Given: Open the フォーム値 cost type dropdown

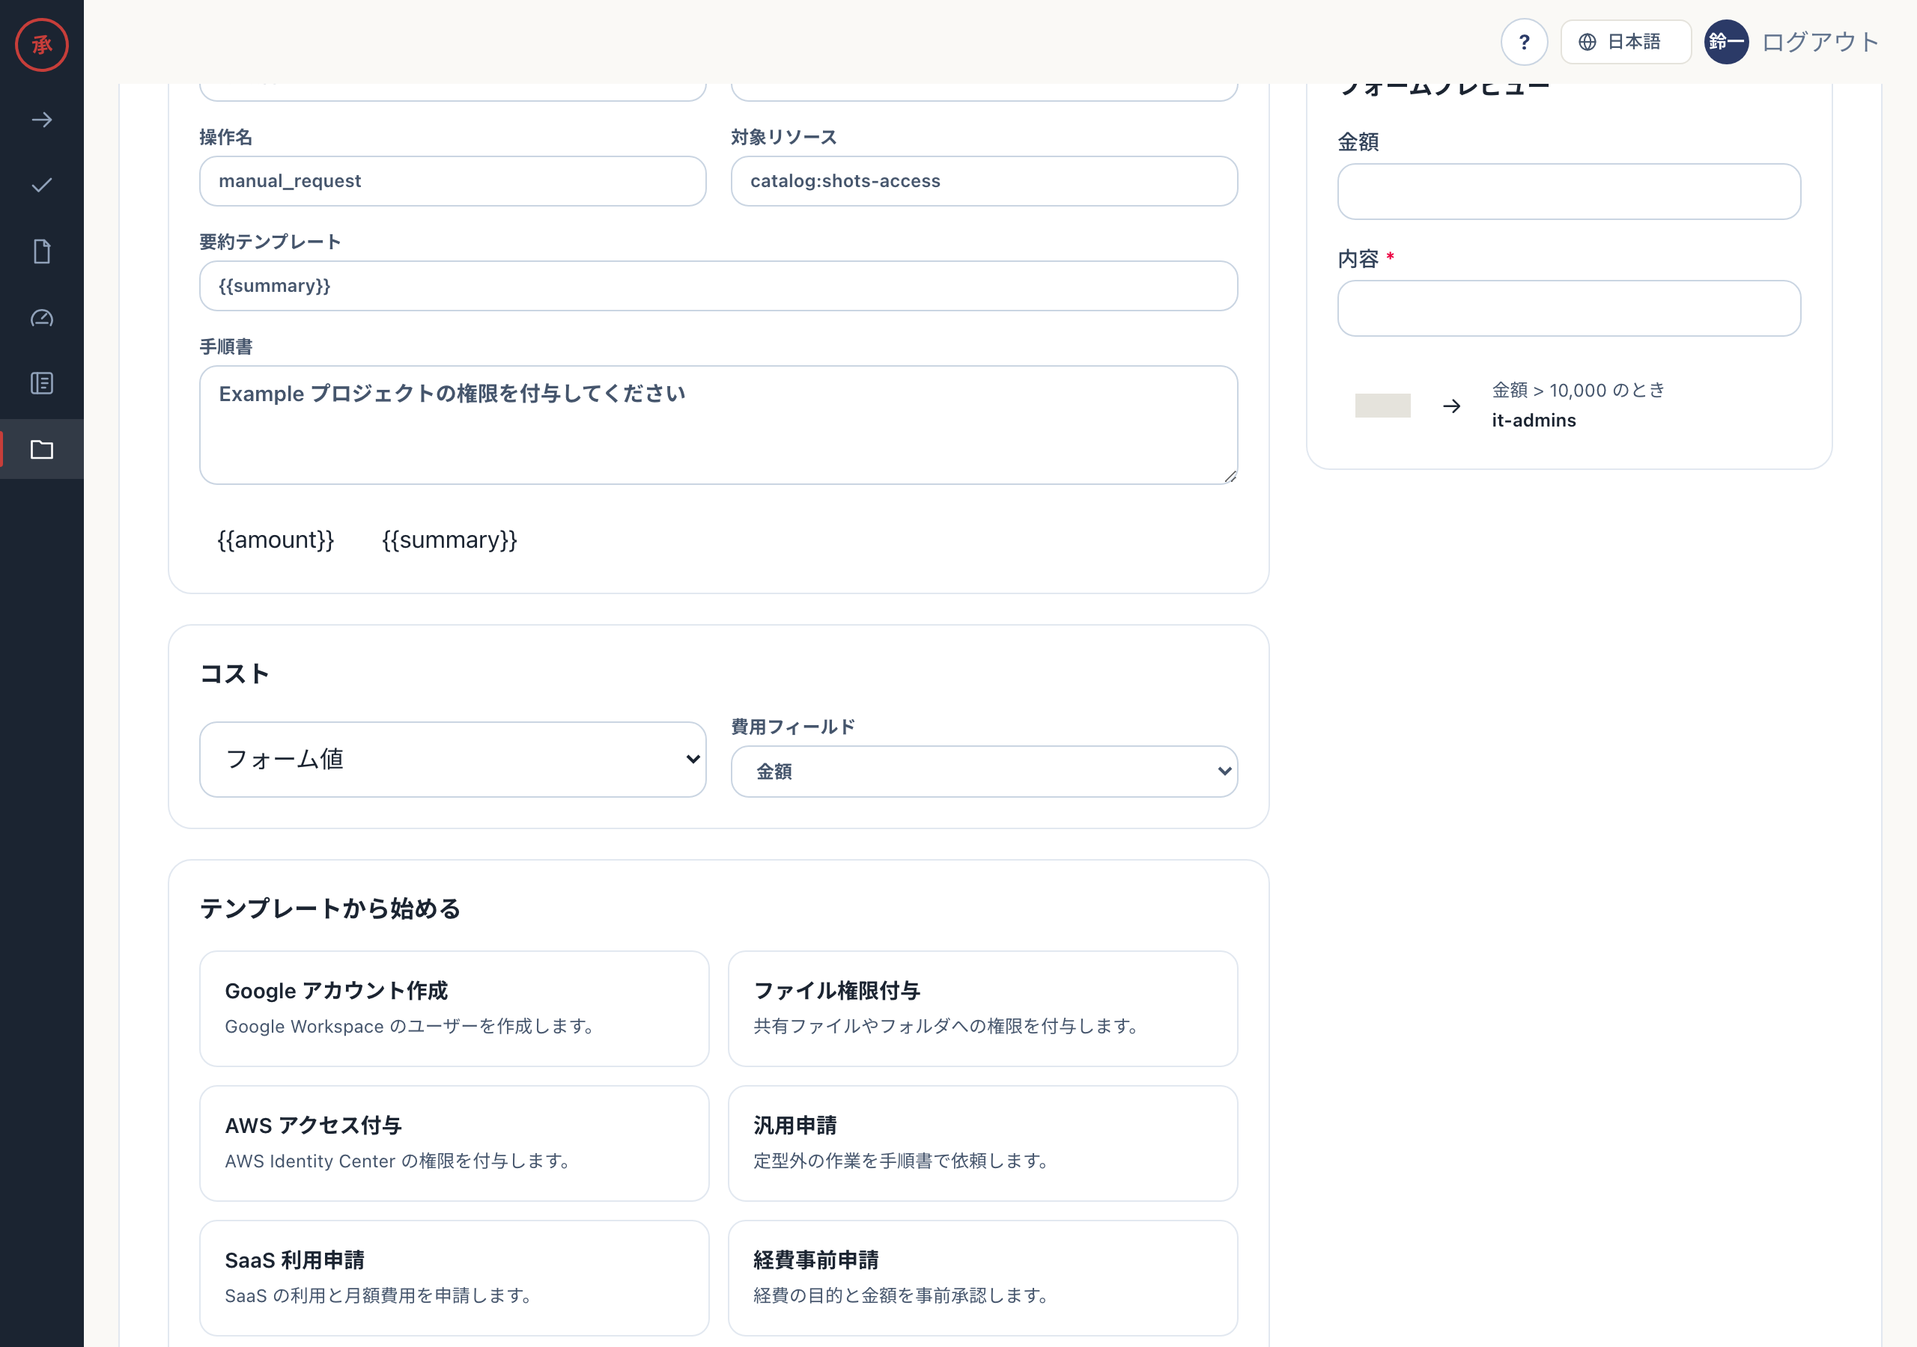Looking at the screenshot, I should click(x=452, y=760).
